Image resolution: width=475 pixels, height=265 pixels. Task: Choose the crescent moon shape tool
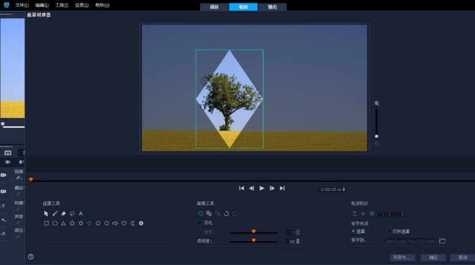132,223
